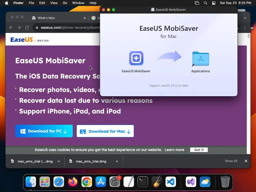Go forward in Chrome browser

click(x=19, y=27)
